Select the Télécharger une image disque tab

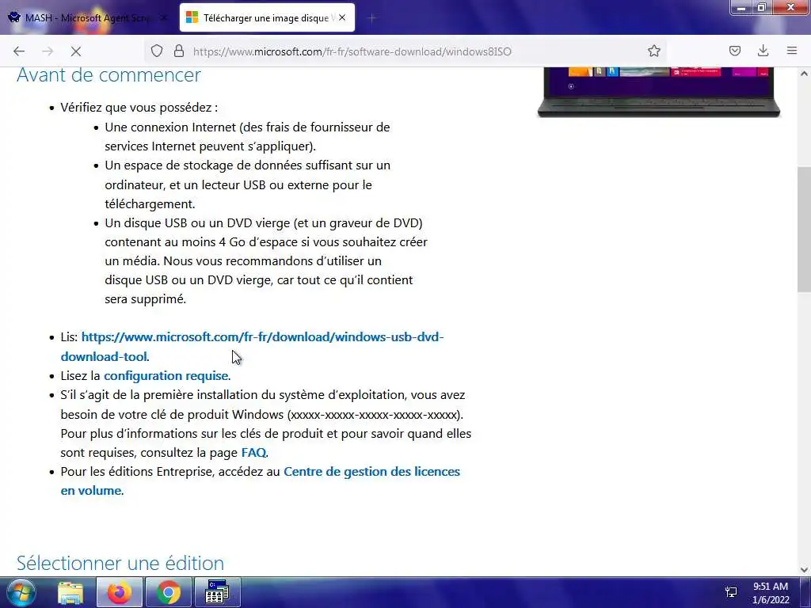coord(268,18)
